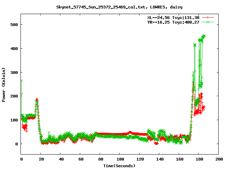Click the Time(Seconds) x-axis label
The height and width of the screenshot is (169, 226).
click(120, 165)
